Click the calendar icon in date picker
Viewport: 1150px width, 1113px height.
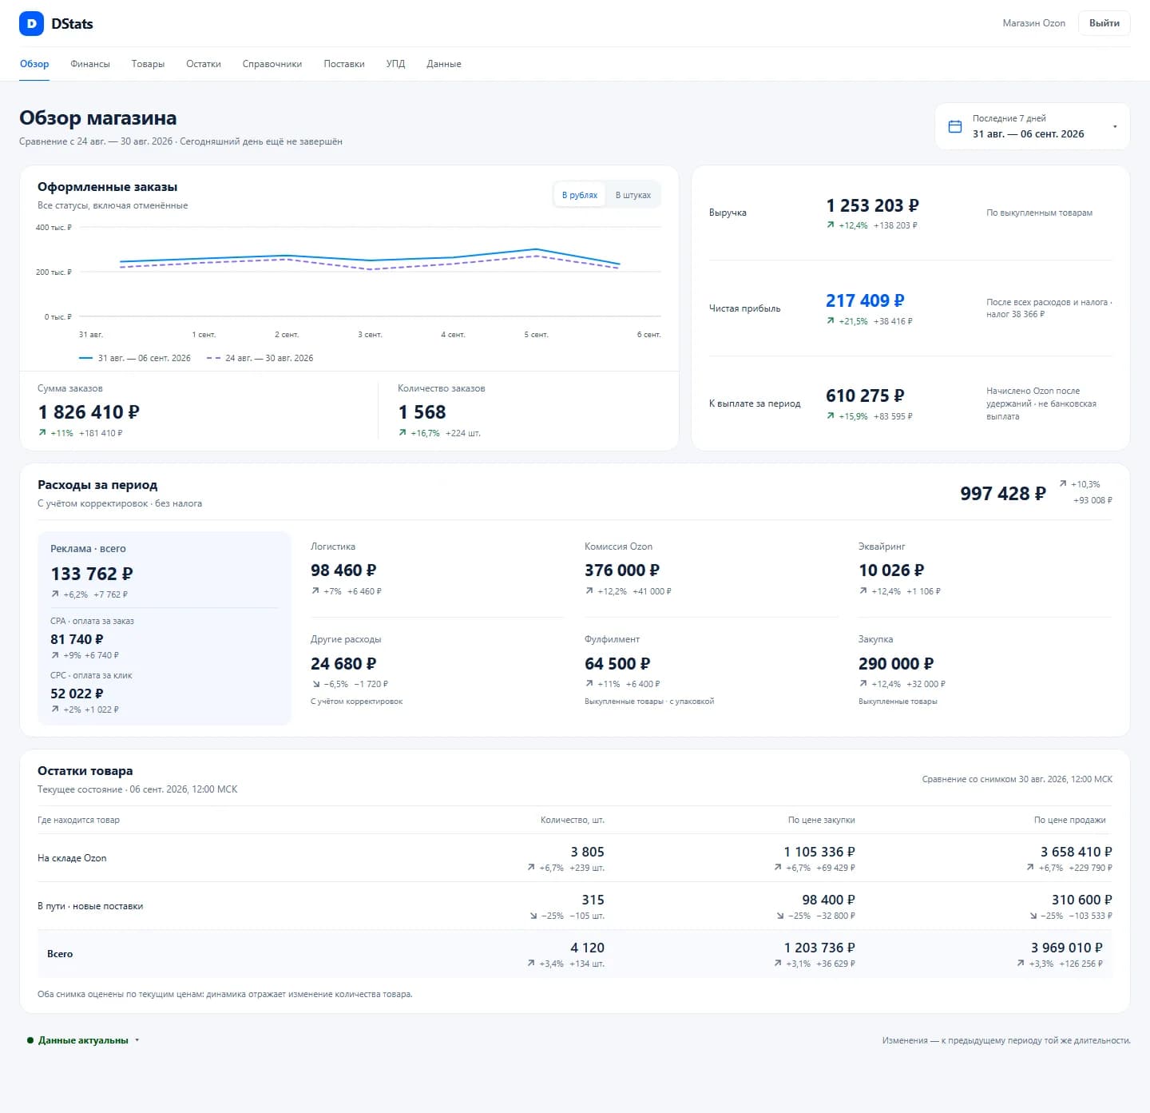pos(954,126)
